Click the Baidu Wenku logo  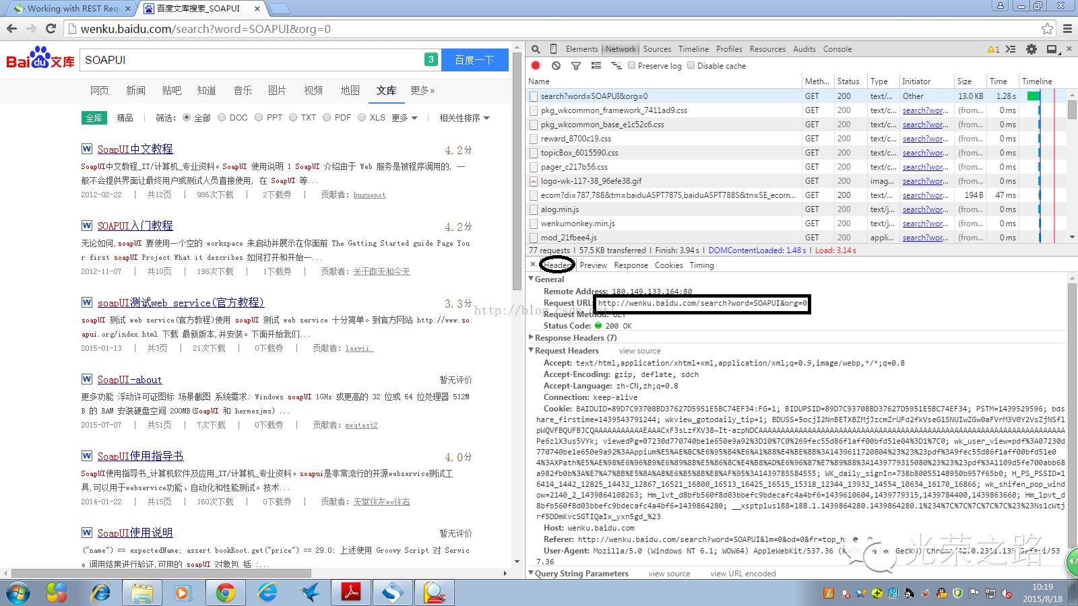click(x=40, y=59)
